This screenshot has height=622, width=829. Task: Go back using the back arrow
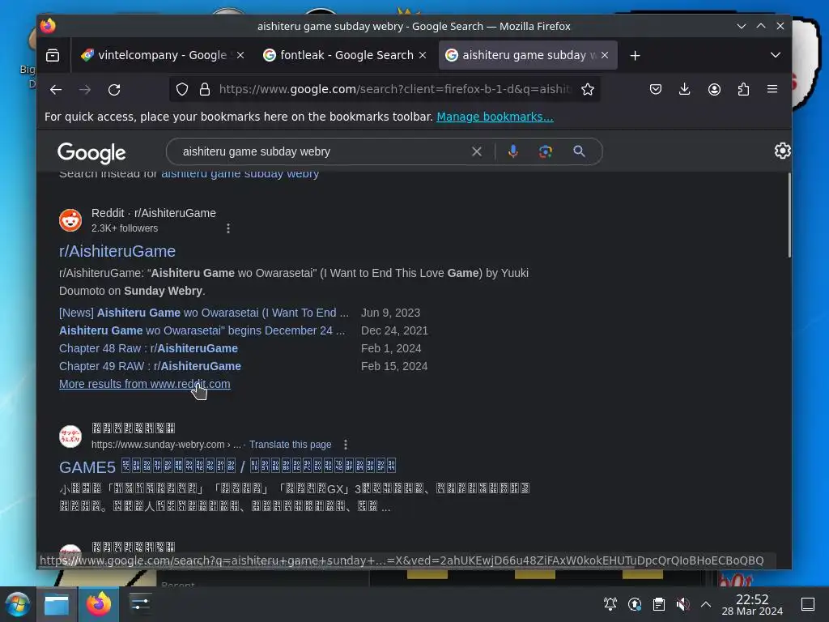(56, 90)
